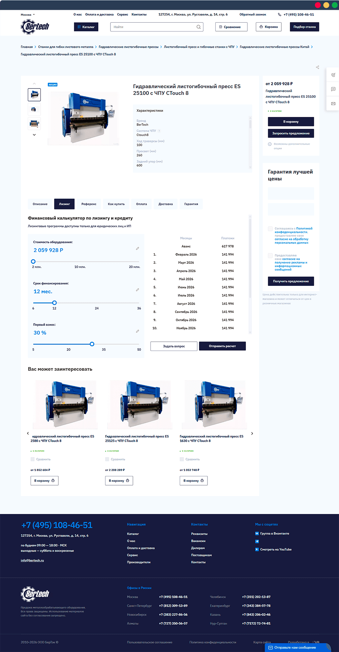
Task: Open the Корзина cart button
Action: [x=269, y=27]
